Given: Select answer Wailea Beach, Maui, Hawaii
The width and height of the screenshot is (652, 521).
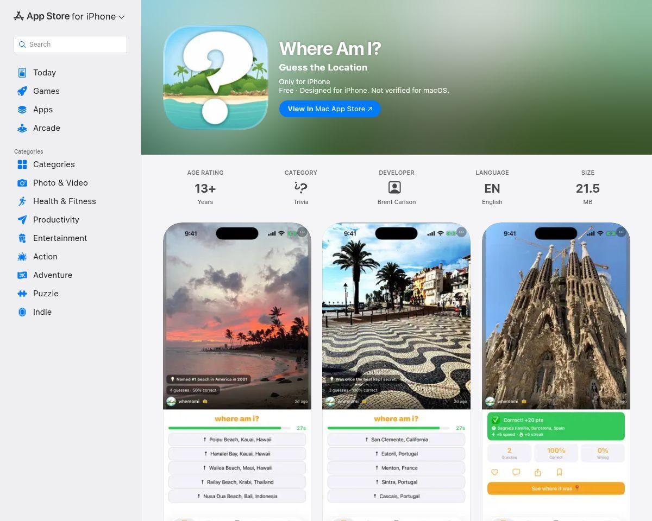Looking at the screenshot, I should pyautogui.click(x=237, y=468).
